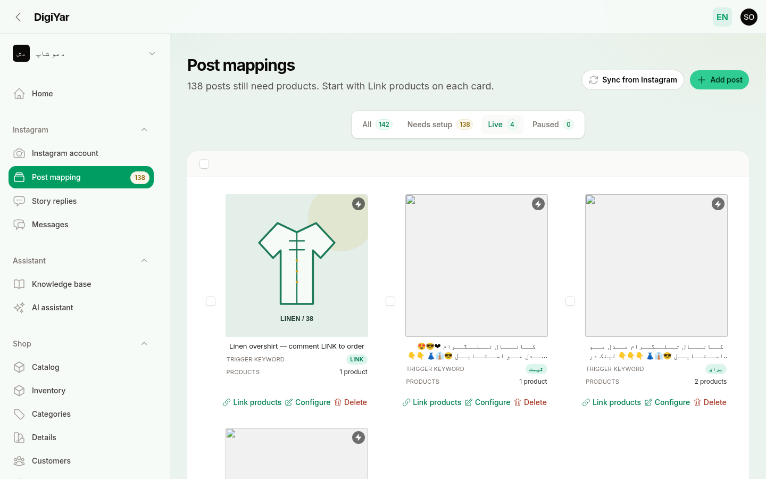Viewport: 766px width, 479px height.
Task: Click the Add post button
Action: [x=719, y=80]
